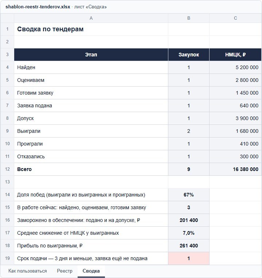This screenshot has height=278, width=262.
Task: Click the 5 200 000 amount cell
Action: pyautogui.click(x=235, y=67)
